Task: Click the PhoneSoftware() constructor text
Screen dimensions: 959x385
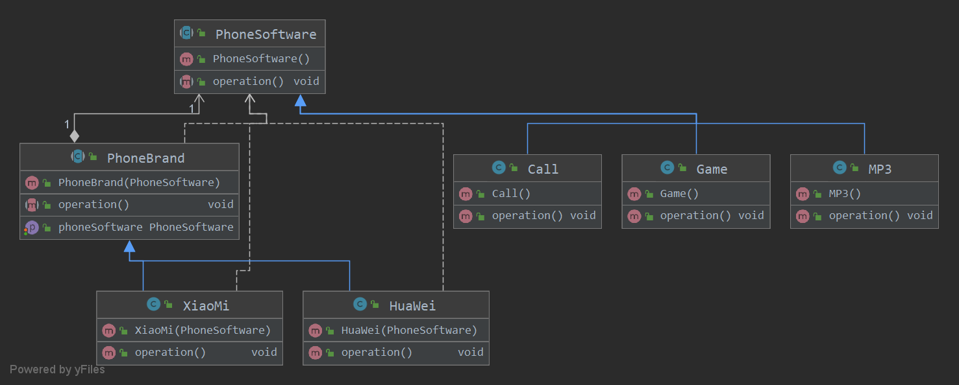Action: coord(262,58)
